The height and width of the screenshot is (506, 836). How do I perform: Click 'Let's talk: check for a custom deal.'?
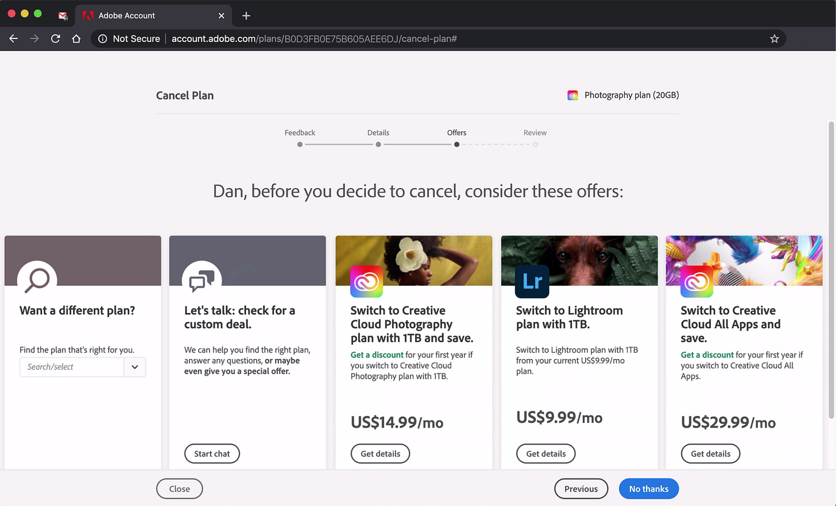[239, 317]
